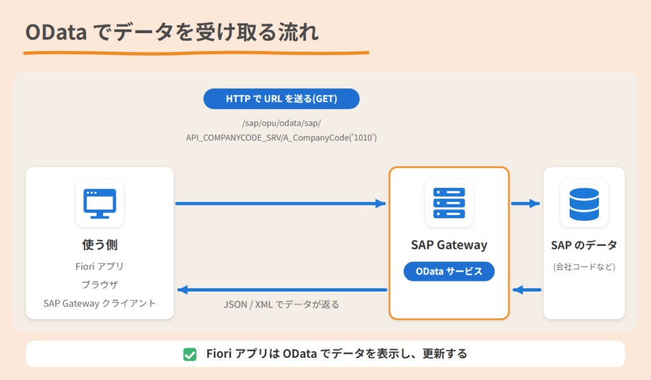Click the 使う側 heading
Screen dimensions: 651x380
[x=100, y=245]
